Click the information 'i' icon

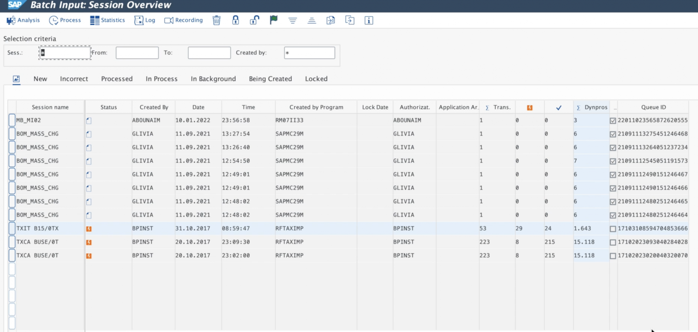(369, 20)
